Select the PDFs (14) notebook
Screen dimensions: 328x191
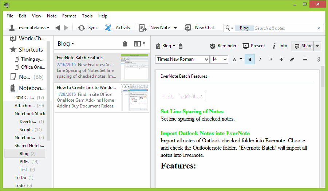point(29,162)
